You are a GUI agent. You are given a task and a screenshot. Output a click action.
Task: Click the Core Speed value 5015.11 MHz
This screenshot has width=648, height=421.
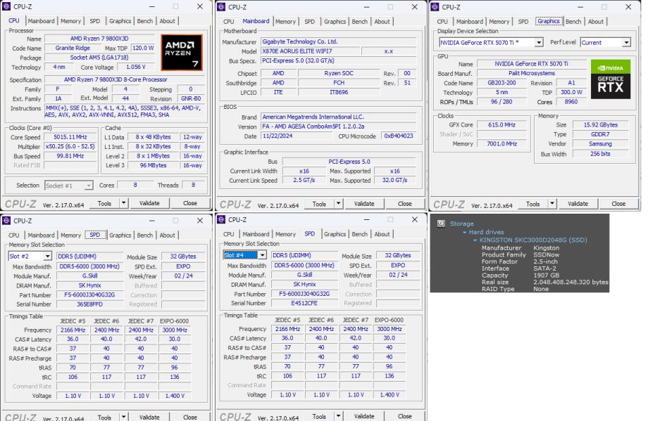tap(70, 137)
